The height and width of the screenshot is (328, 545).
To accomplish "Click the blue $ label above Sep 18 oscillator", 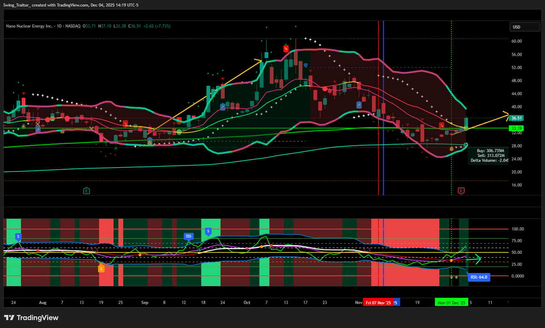I will pyautogui.click(x=208, y=231).
